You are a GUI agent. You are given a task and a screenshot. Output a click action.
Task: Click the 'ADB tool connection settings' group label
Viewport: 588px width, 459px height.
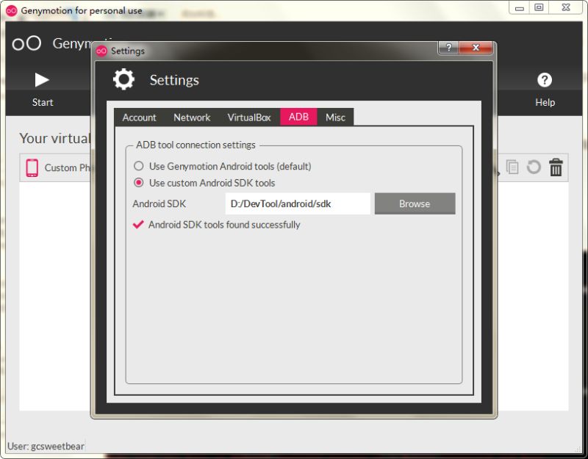pos(196,145)
